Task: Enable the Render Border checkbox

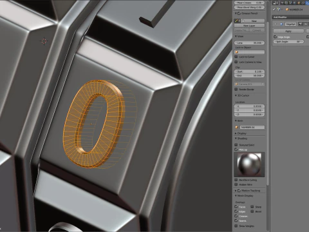Action: pyautogui.click(x=236, y=89)
